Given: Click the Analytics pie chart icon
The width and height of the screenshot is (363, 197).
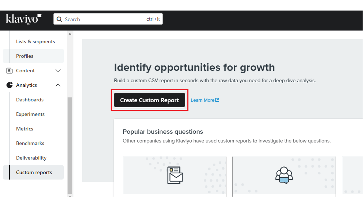Looking at the screenshot, I should [x=9, y=85].
